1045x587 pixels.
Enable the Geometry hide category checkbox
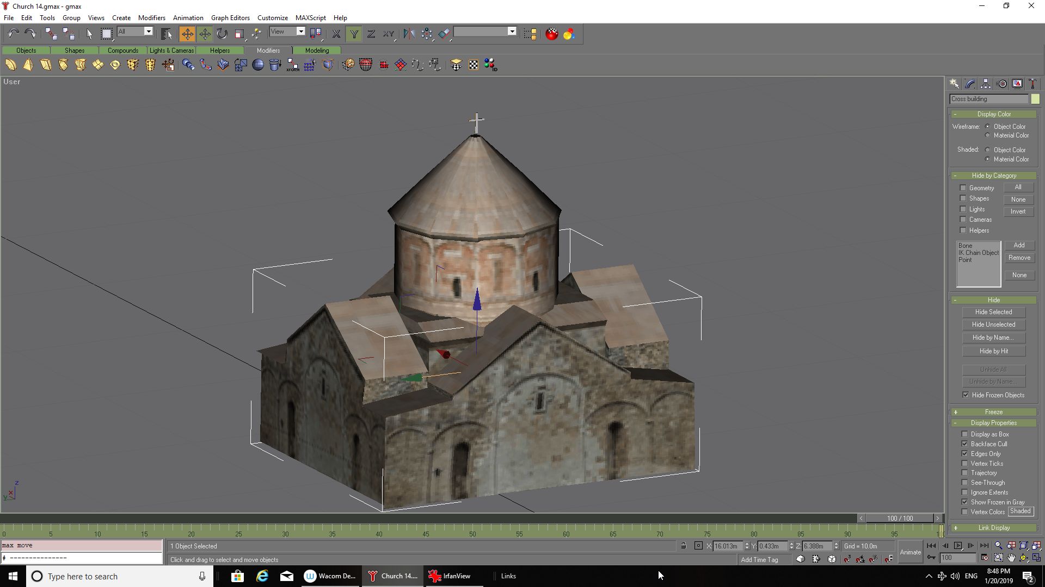(963, 188)
